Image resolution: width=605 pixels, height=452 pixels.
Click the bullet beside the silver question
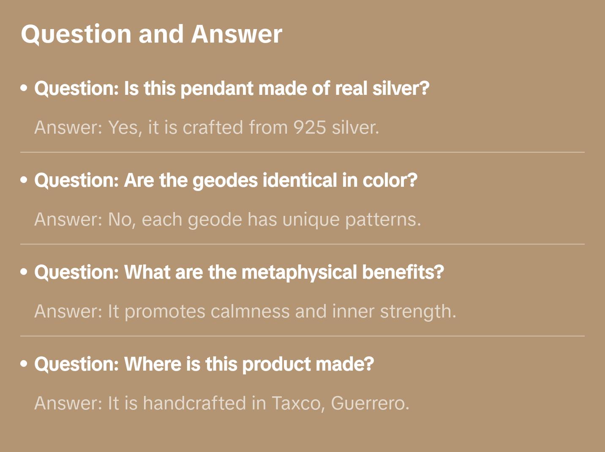(24, 88)
